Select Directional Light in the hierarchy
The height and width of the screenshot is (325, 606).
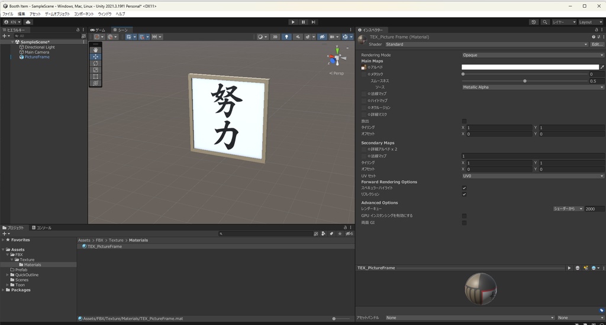[x=40, y=47]
